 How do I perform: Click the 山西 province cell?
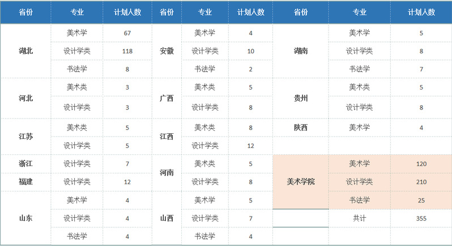[167, 218]
